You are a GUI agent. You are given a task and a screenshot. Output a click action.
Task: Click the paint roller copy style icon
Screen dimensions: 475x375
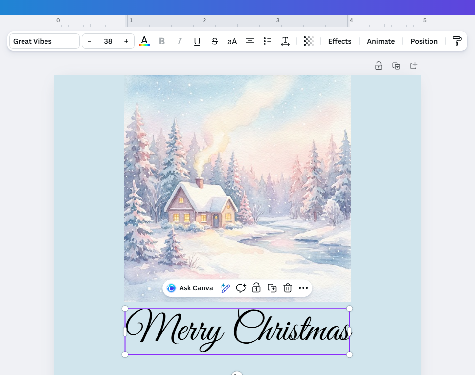click(457, 41)
